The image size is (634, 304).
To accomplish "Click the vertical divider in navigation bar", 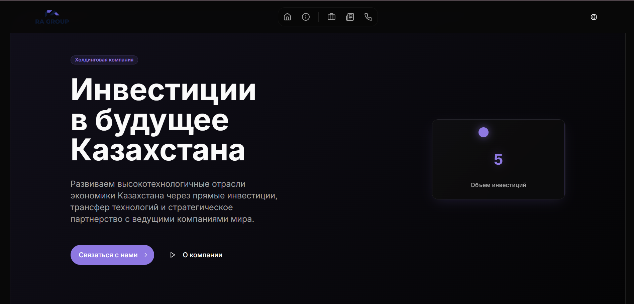I will pyautogui.click(x=319, y=17).
